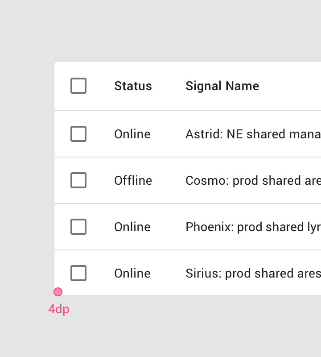Sort by the Status column header
Screen dimensions: 321x357
click(133, 86)
